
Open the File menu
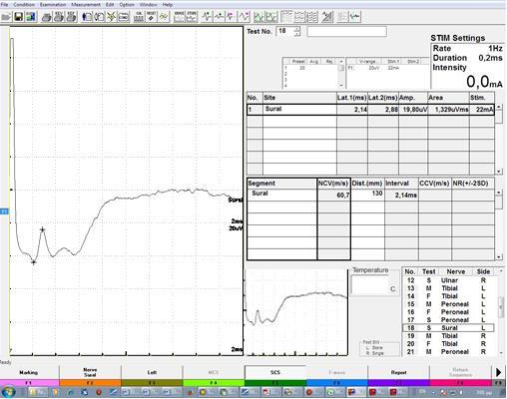4,5
